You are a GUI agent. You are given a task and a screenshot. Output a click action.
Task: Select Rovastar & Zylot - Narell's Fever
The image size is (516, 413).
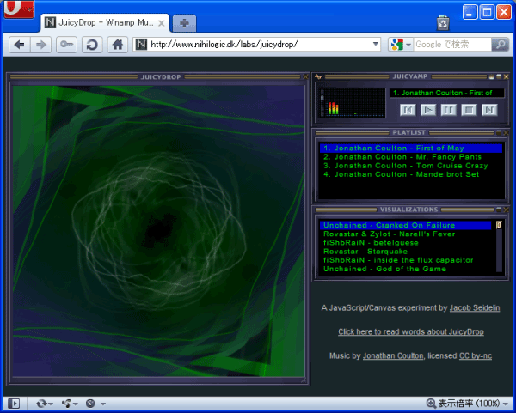[405, 234]
